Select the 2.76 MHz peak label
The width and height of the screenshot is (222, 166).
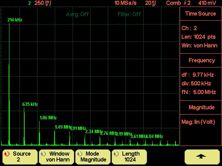109,133
